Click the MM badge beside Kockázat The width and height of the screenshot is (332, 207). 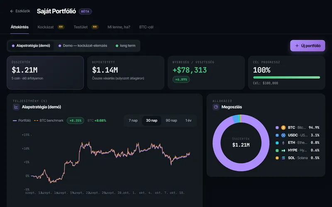61,27
